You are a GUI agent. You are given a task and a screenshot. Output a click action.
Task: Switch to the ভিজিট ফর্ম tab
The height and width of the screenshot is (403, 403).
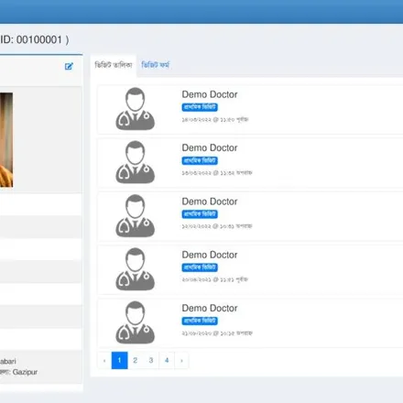click(x=155, y=65)
